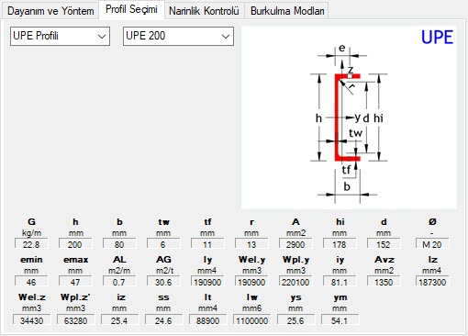Select the Iz field showing 187300
468x336 pixels.
click(432, 282)
